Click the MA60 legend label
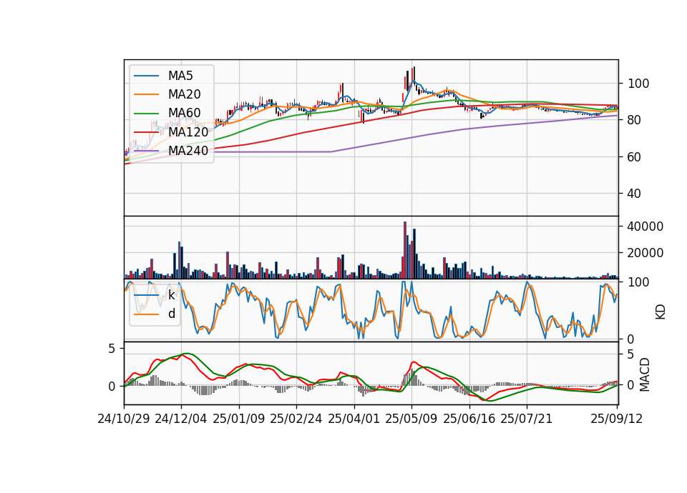687x493 pixels. pos(184,113)
